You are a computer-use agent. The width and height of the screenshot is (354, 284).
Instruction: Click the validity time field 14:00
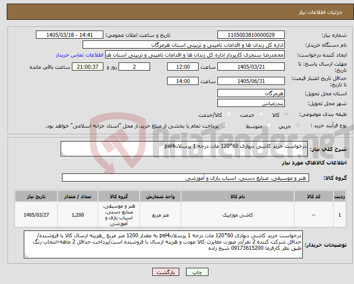(x=183, y=81)
